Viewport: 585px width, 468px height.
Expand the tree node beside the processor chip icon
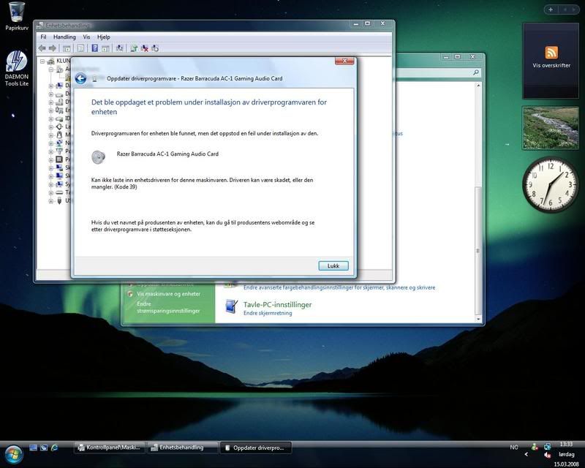tap(50, 159)
